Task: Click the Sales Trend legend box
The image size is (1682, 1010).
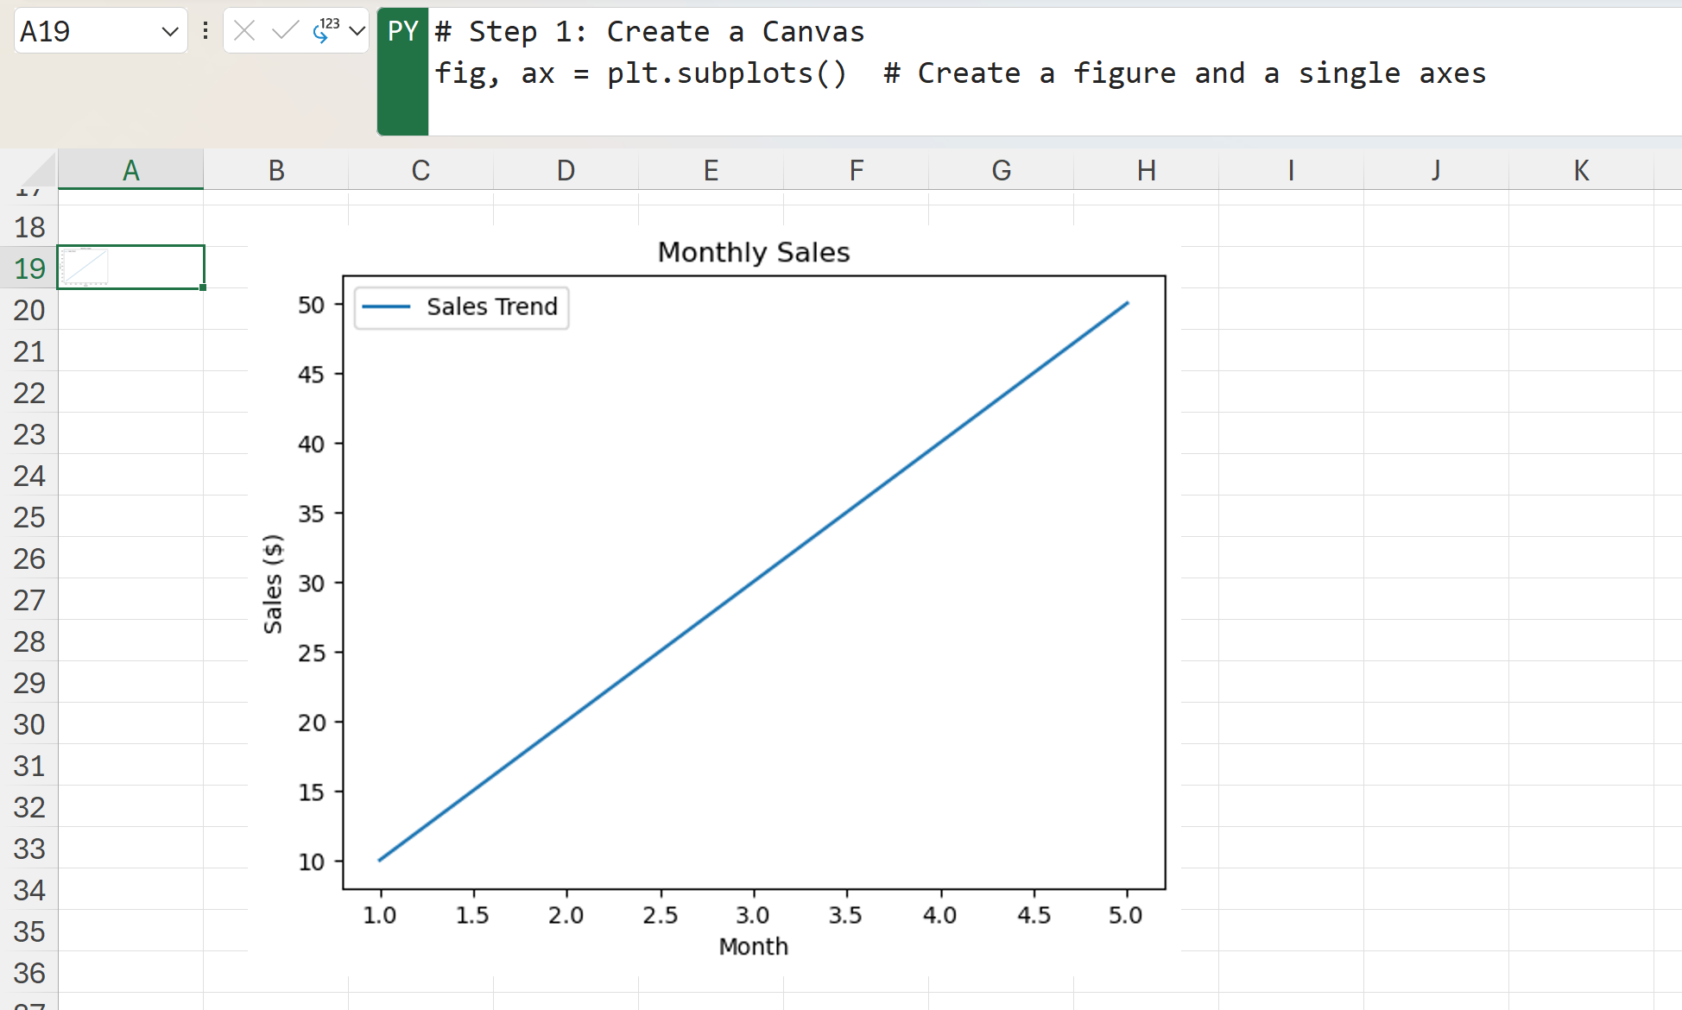Action: click(x=462, y=307)
